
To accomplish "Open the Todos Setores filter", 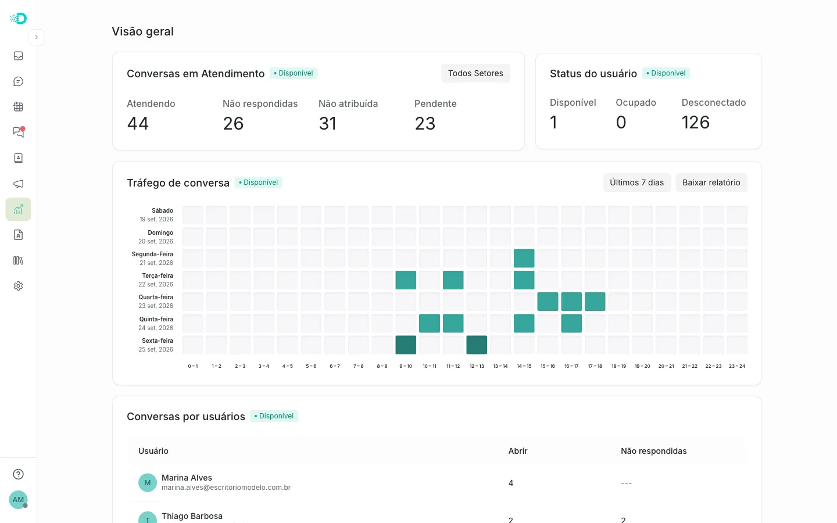I will tap(475, 73).
